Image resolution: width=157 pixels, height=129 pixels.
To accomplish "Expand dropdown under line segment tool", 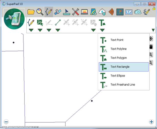I will coord(58,30).
